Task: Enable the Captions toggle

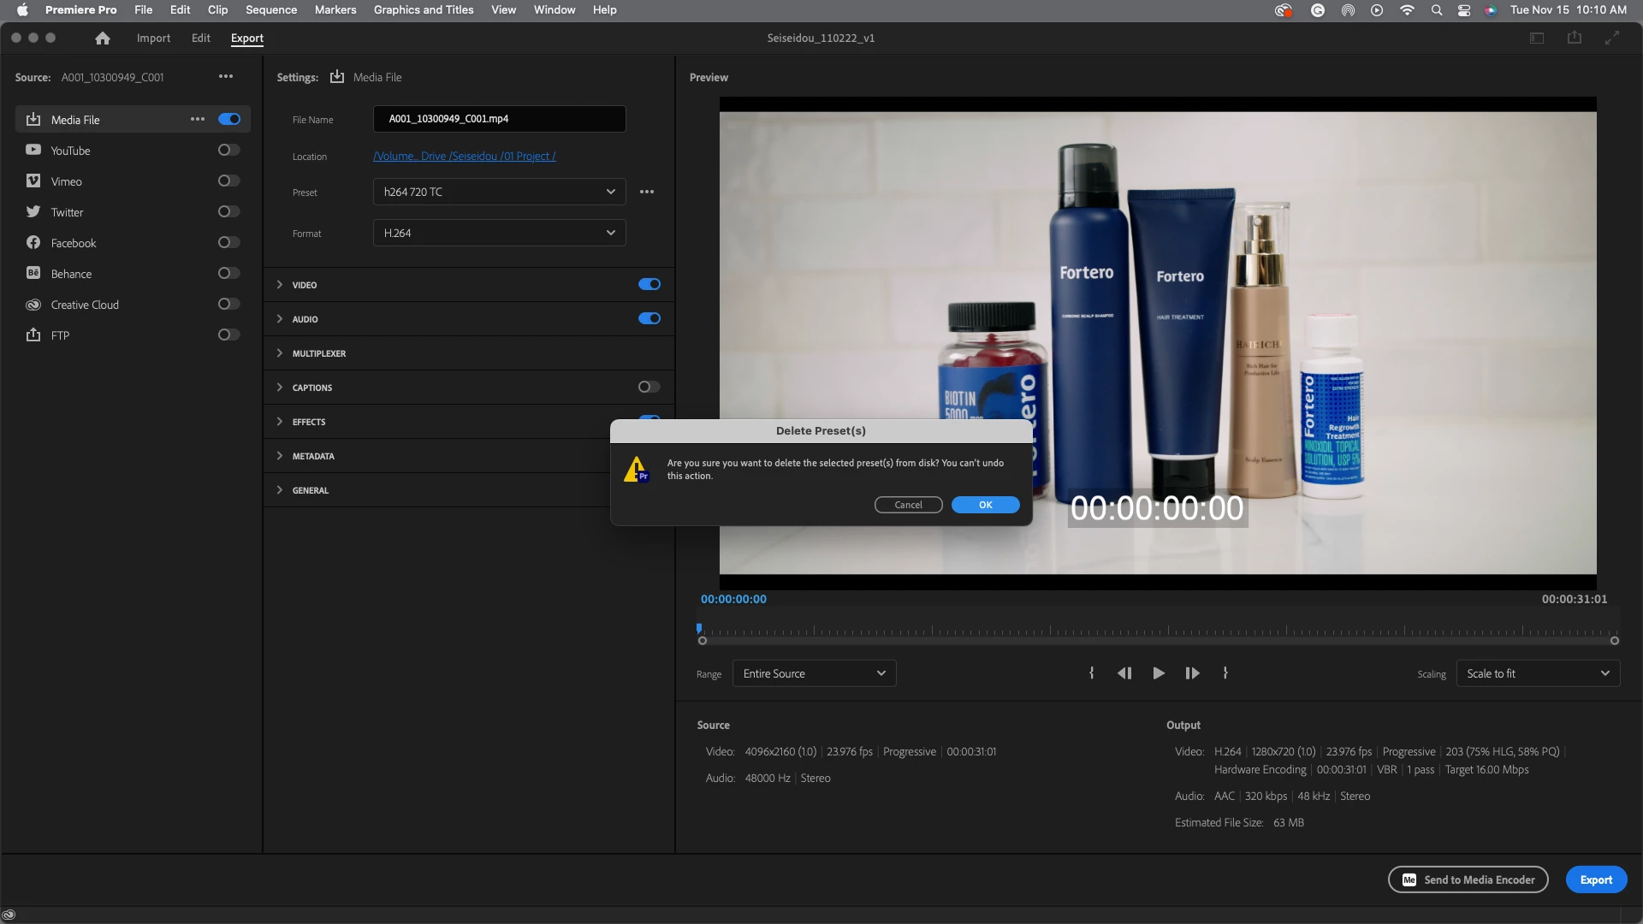Action: 649,387
